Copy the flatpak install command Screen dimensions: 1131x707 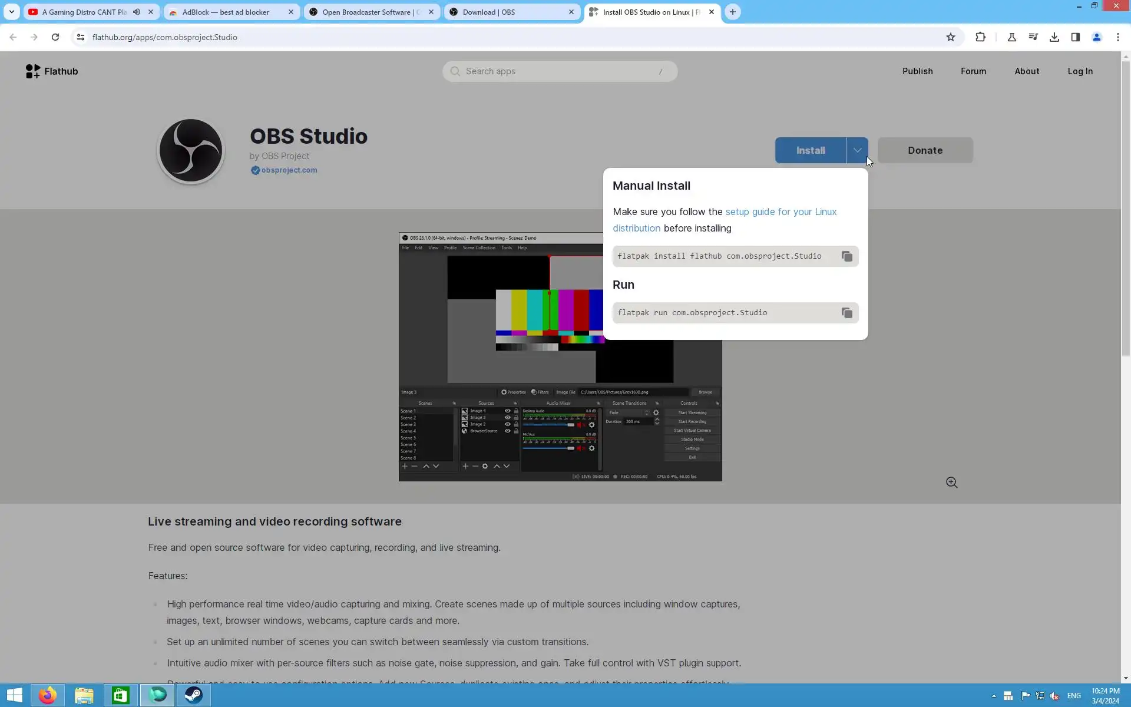click(x=846, y=256)
